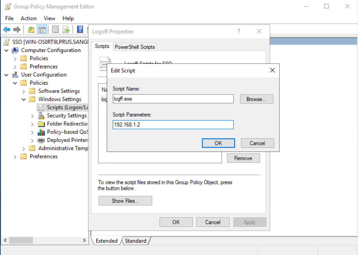
Task: Click the Script Parameters input field
Action: click(x=173, y=125)
